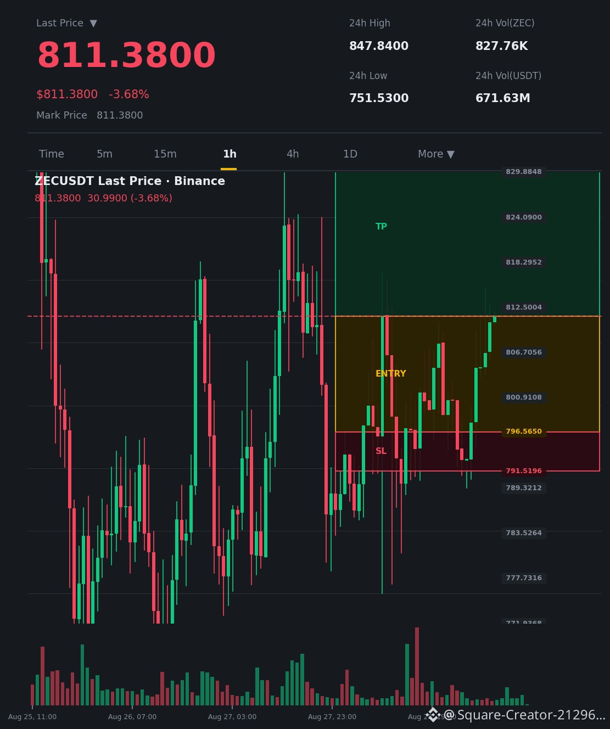The width and height of the screenshot is (610, 729).
Task: Click the yellow 796.5650 entry price tag
Action: pos(524,431)
